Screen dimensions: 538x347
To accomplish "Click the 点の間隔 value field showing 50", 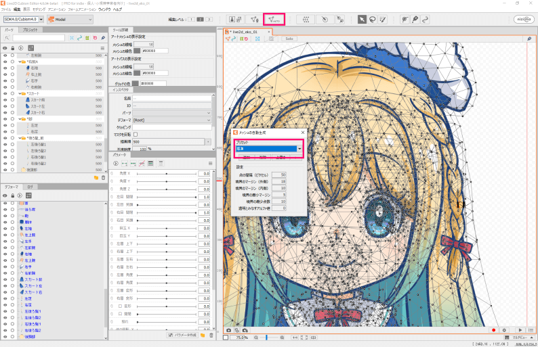I will click(278, 175).
